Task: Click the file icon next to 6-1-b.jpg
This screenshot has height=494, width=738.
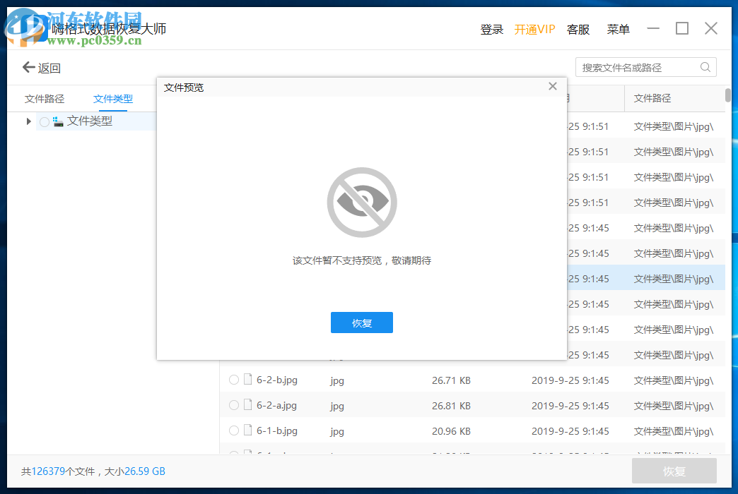Action: [x=247, y=430]
